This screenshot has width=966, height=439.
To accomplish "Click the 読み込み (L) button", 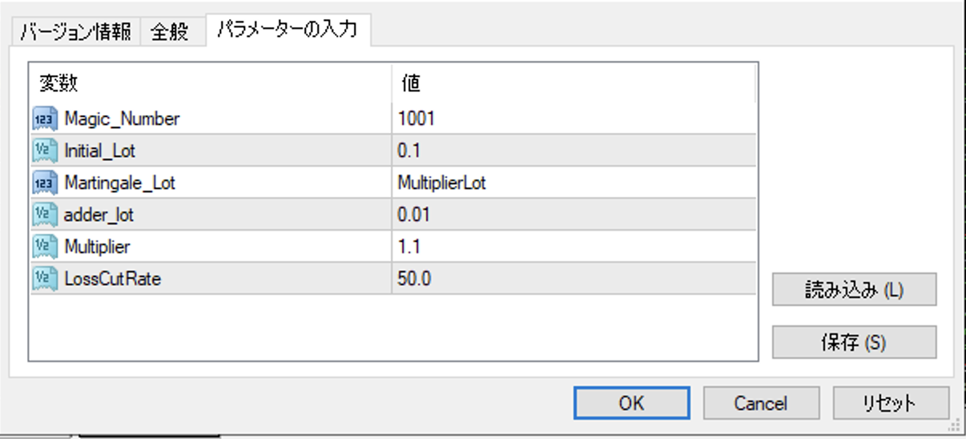I will click(854, 290).
